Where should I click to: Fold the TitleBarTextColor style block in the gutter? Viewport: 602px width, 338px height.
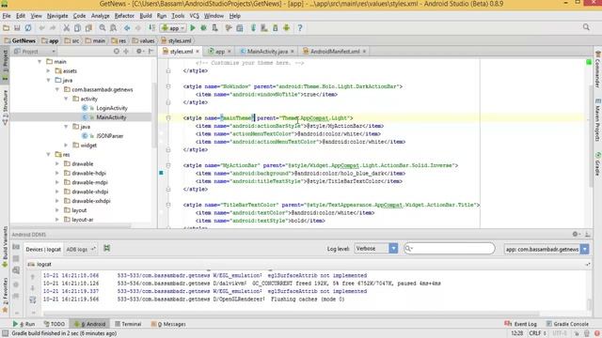(x=168, y=205)
